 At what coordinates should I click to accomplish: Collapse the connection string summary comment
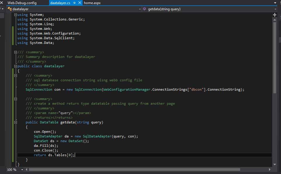pos(15,75)
